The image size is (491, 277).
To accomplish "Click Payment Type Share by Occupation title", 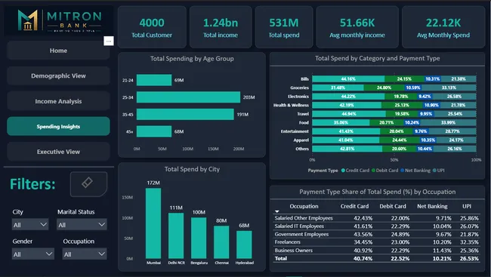I will [378, 192].
